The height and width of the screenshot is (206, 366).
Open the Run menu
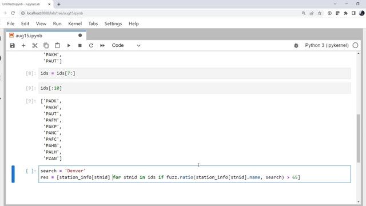[x=57, y=23]
